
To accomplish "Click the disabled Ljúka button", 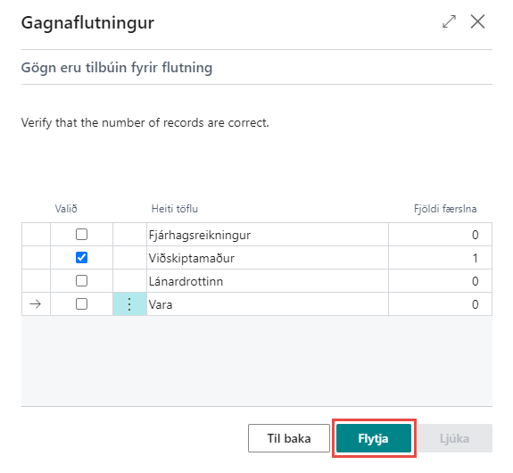I will (x=455, y=438).
